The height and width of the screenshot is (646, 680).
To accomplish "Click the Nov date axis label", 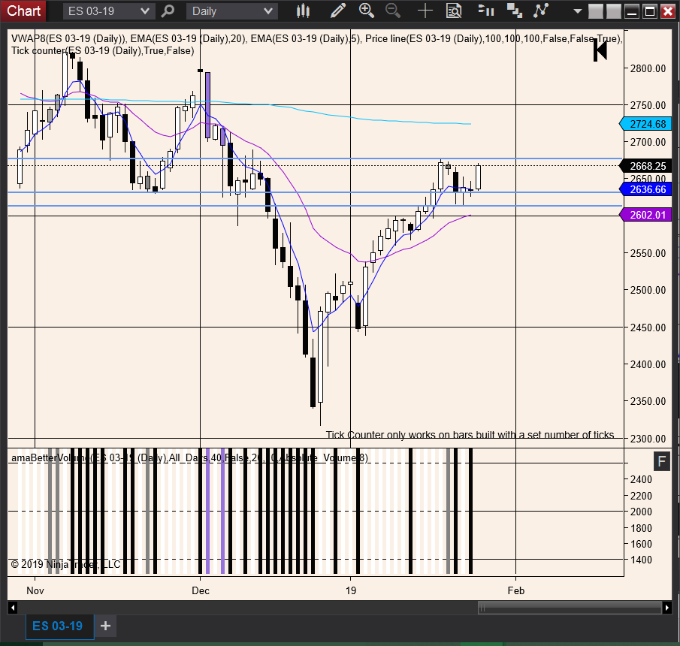I will (x=35, y=590).
